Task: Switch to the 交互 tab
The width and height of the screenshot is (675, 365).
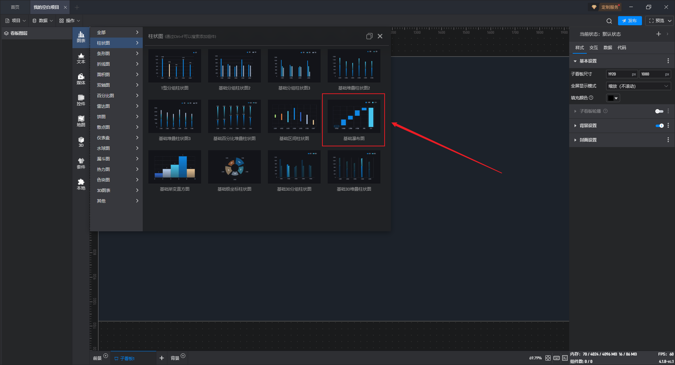Action: point(593,48)
